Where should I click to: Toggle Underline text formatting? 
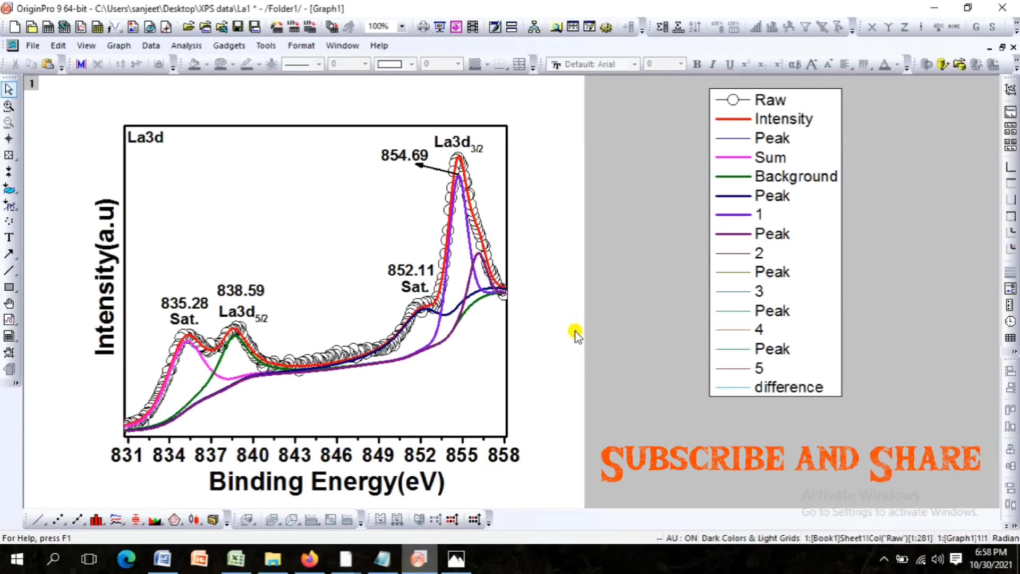click(x=729, y=64)
